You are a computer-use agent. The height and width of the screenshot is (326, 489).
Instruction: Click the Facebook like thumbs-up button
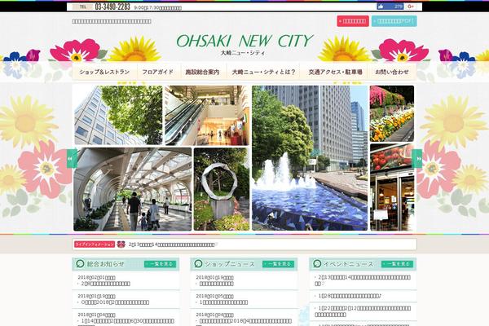pyautogui.click(x=390, y=7)
